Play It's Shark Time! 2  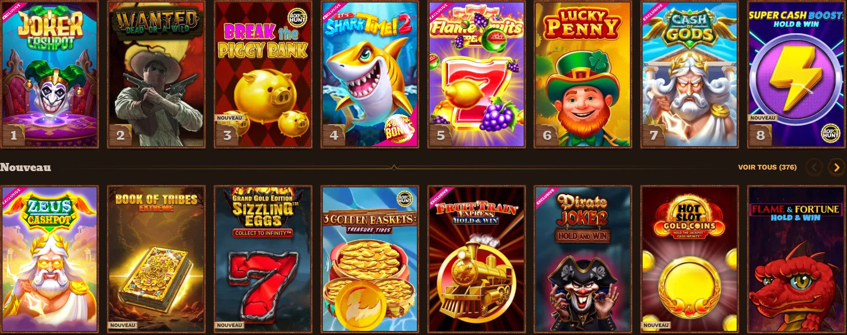[x=370, y=75]
